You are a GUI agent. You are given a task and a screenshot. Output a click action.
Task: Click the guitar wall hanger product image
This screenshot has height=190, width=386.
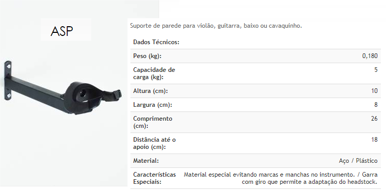(x=63, y=88)
